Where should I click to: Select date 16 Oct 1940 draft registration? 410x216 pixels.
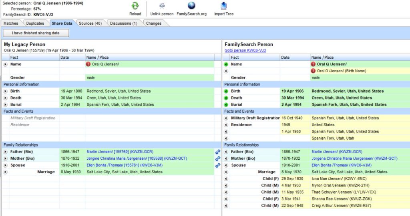pyautogui.click(x=292, y=118)
